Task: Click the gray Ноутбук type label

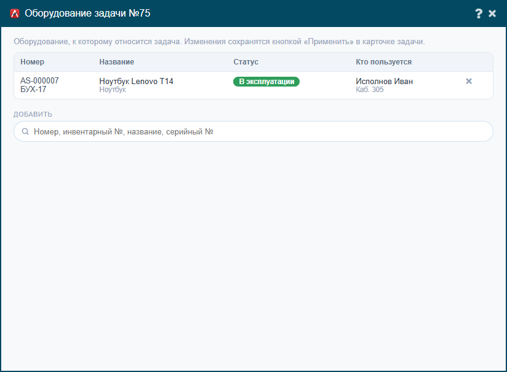Action: 113,90
